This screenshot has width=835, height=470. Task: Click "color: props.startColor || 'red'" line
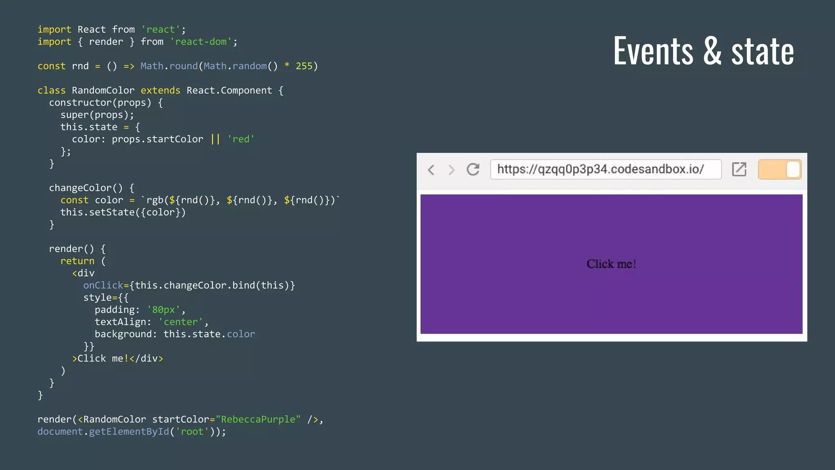163,139
